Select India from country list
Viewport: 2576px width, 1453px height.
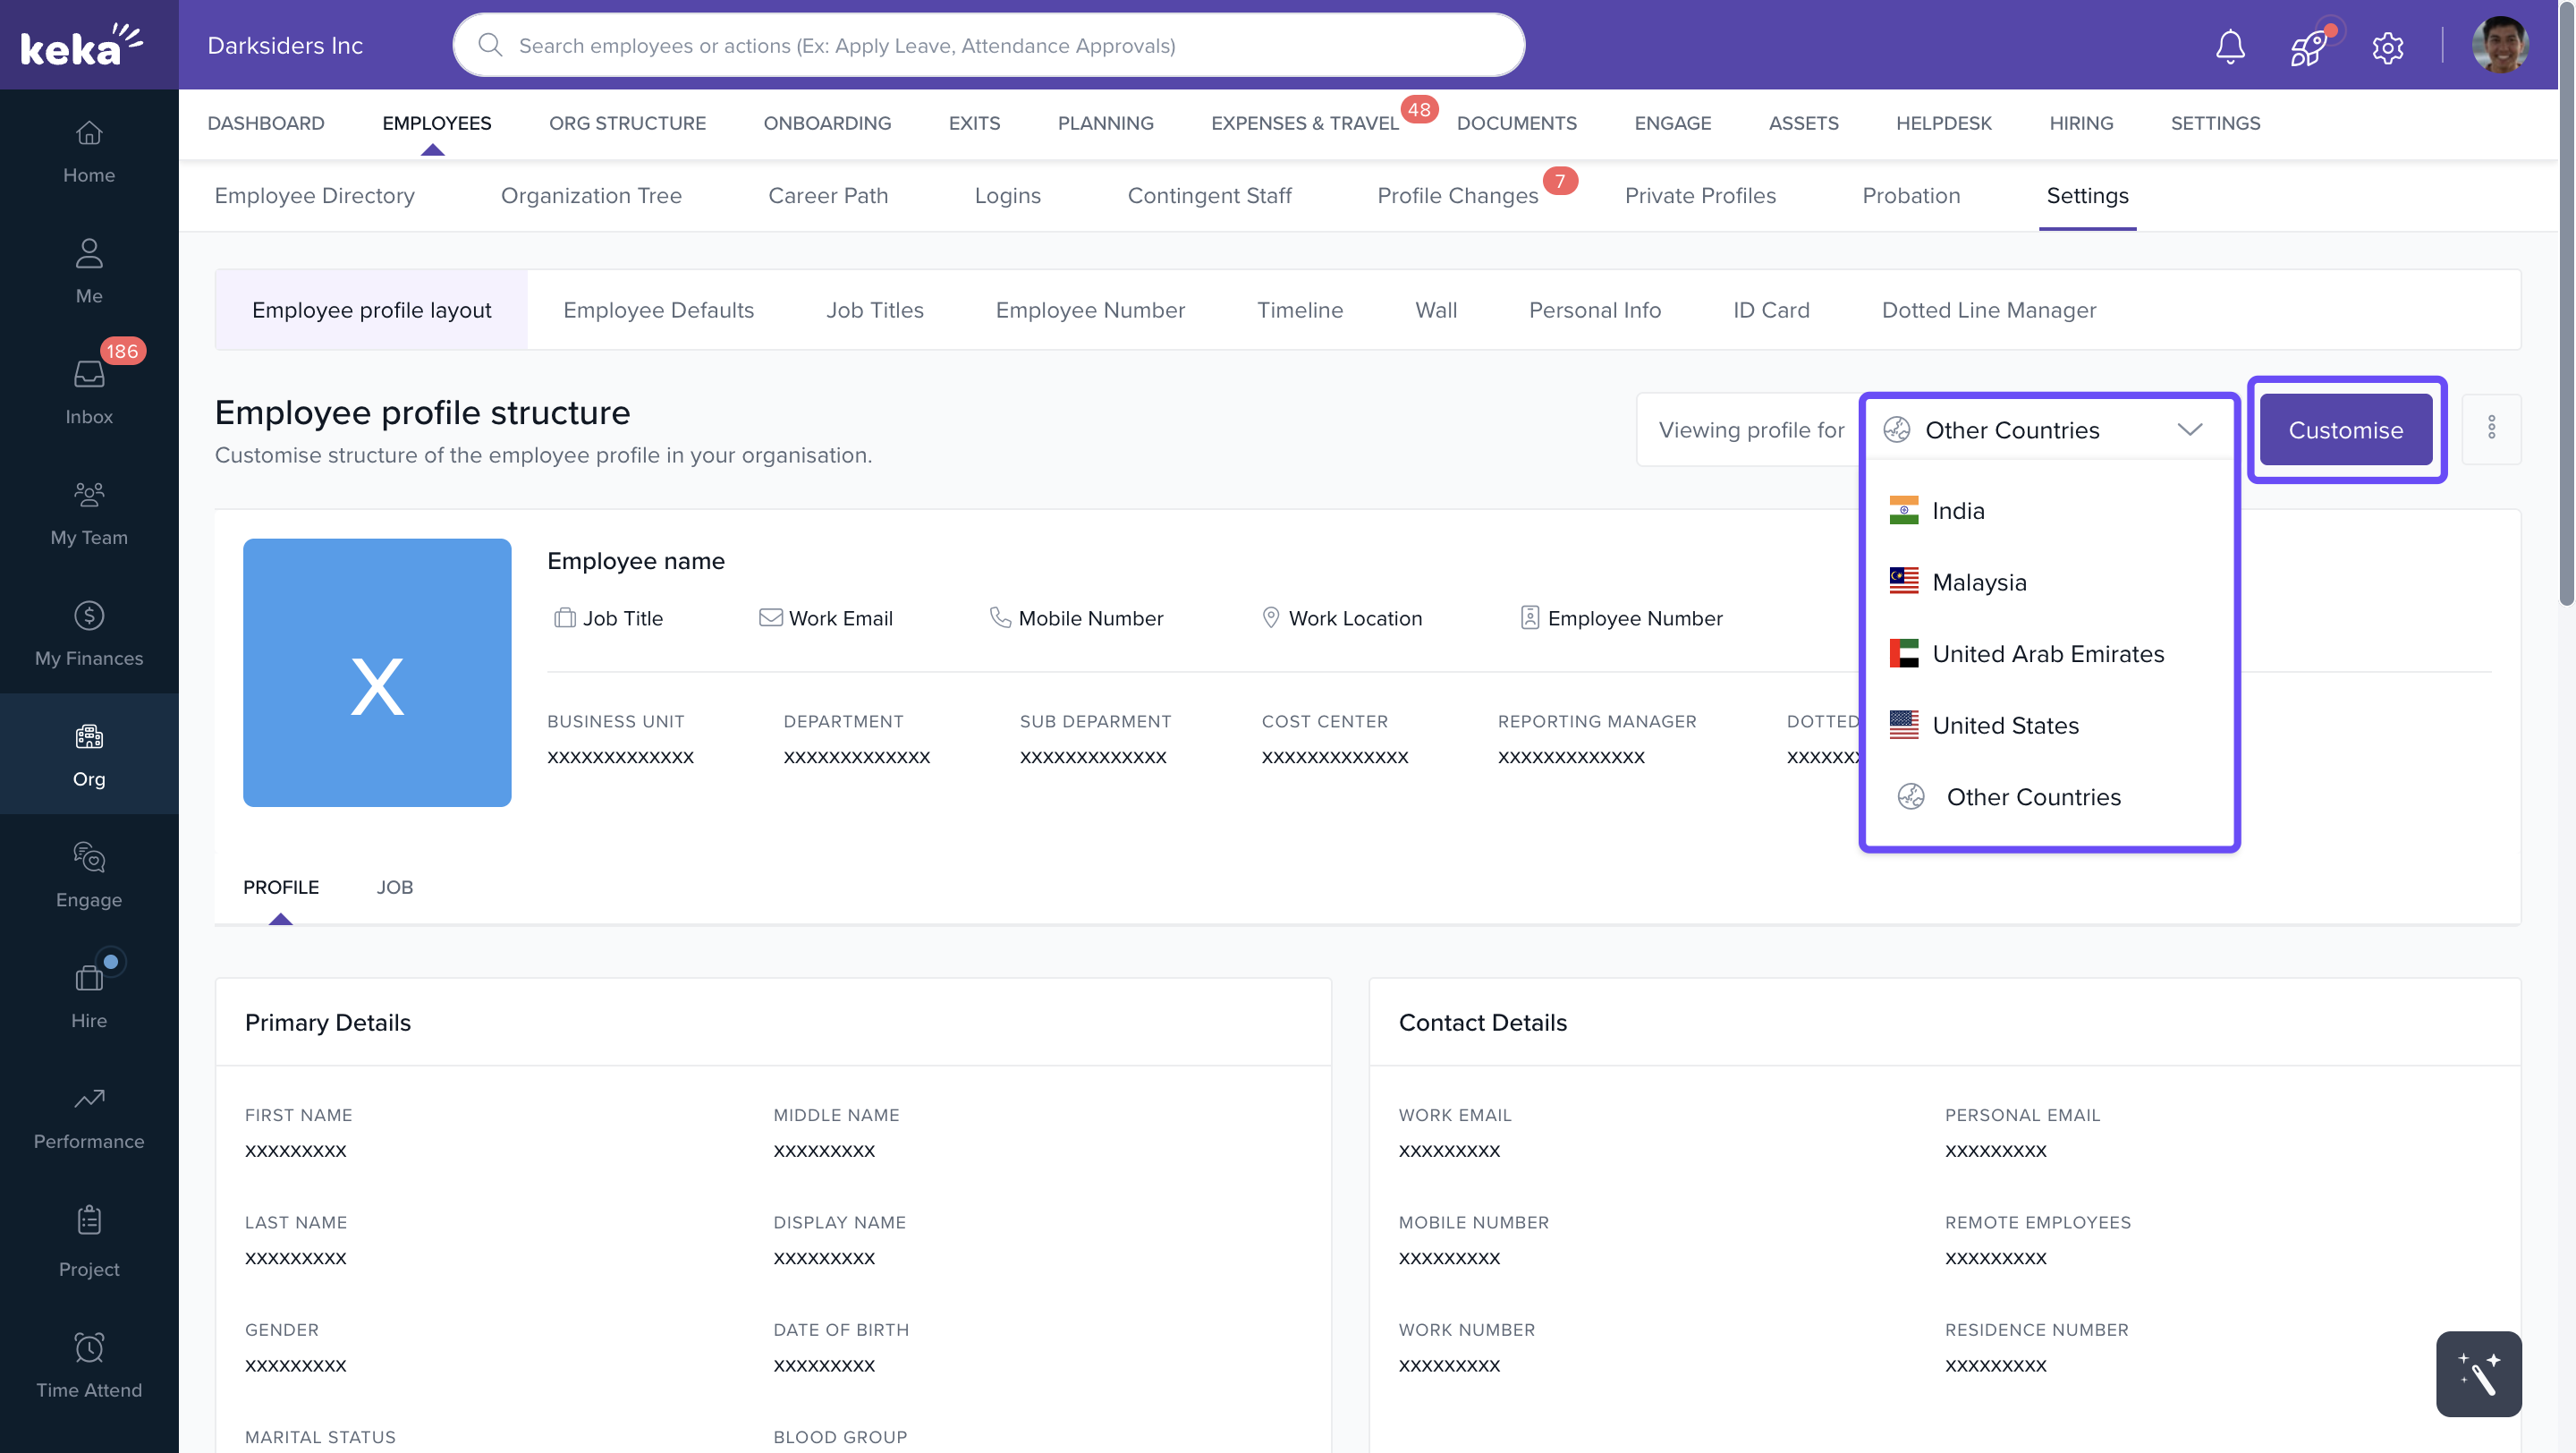[x=1957, y=511]
